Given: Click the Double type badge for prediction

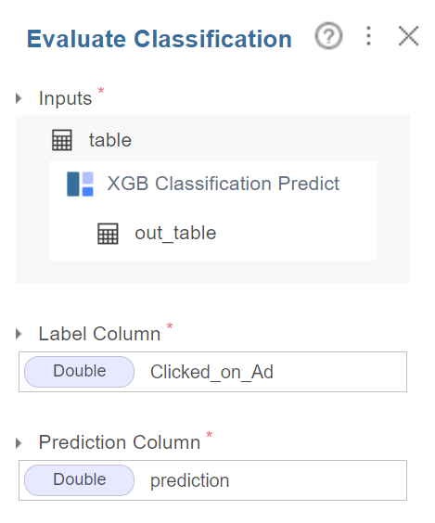Looking at the screenshot, I should pos(80,480).
